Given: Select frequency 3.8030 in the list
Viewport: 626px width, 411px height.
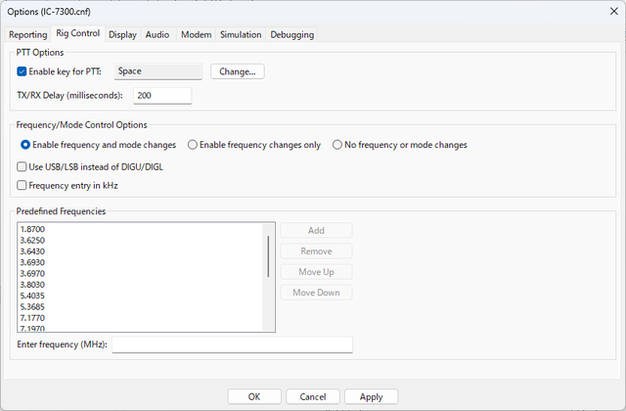Looking at the screenshot, I should point(140,285).
